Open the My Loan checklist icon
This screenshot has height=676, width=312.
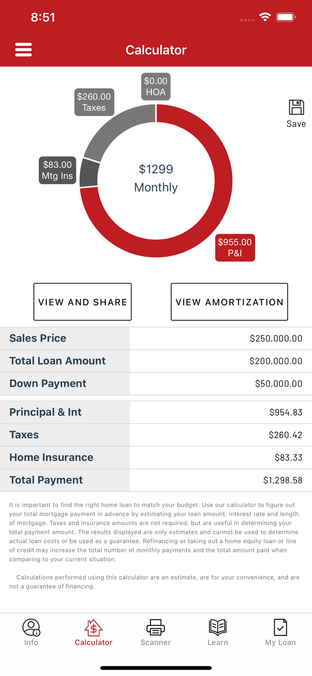tap(280, 628)
